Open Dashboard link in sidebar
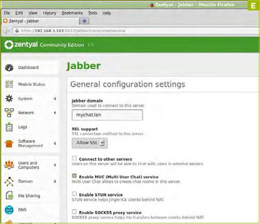The image size is (260, 224). pos(28,68)
